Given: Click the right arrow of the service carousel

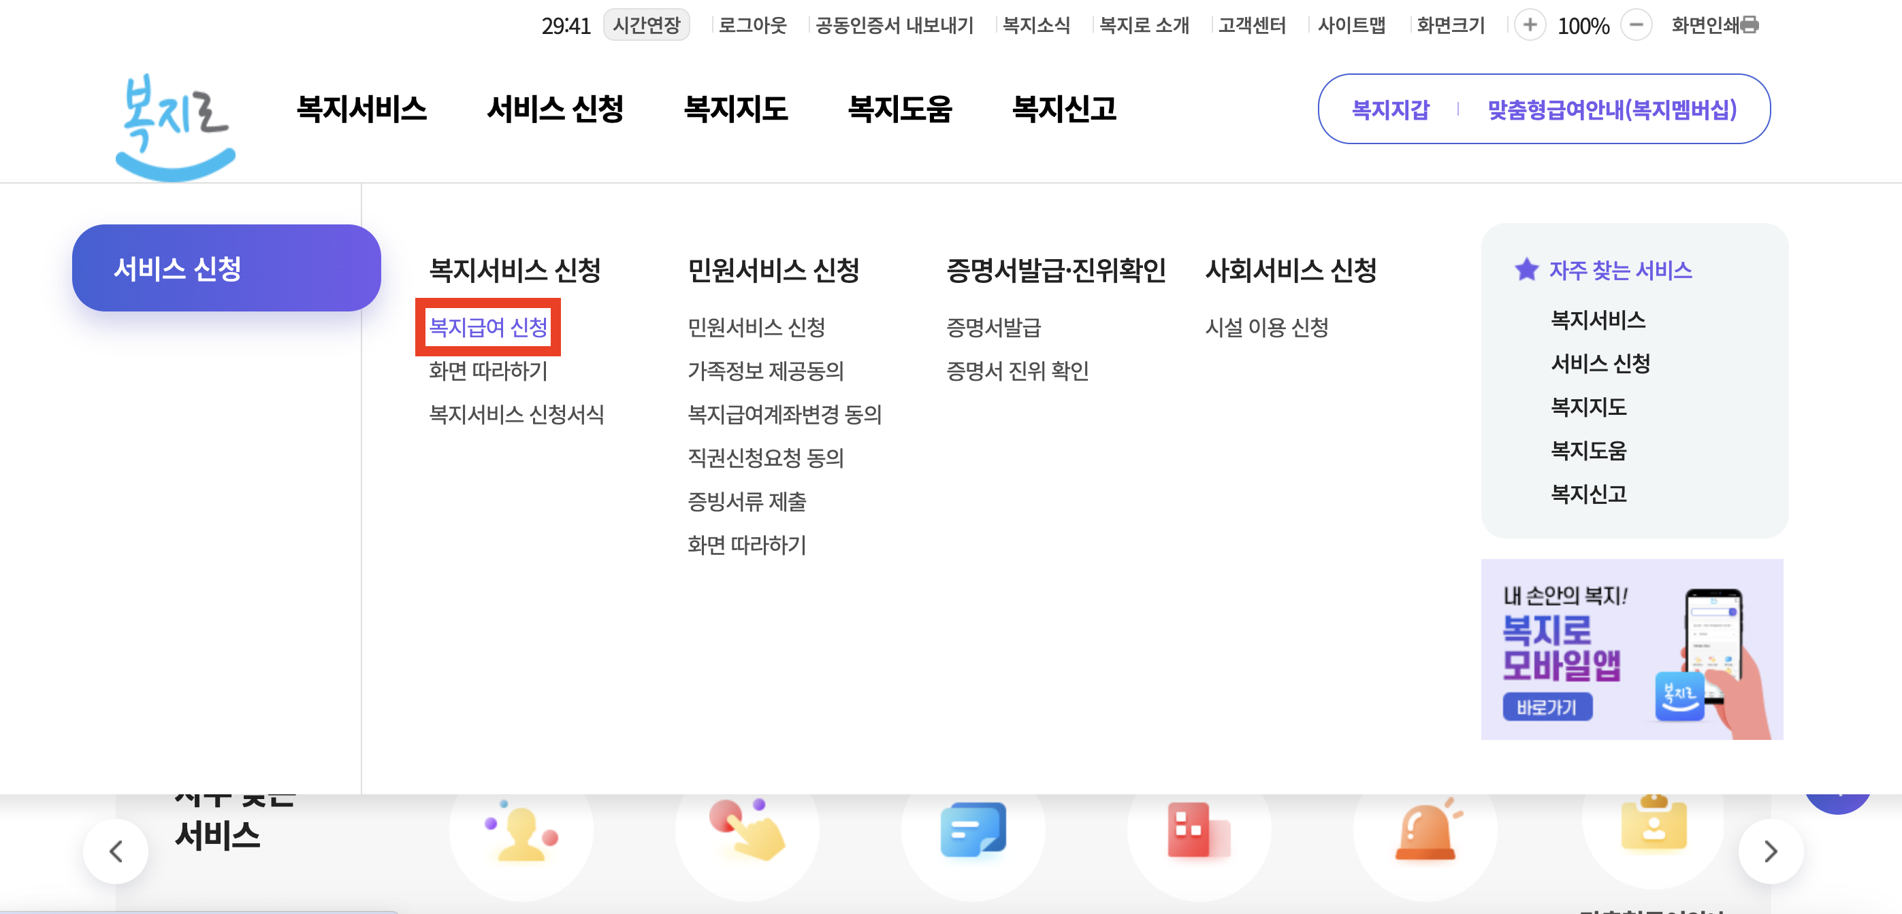Looking at the screenshot, I should [x=1771, y=851].
